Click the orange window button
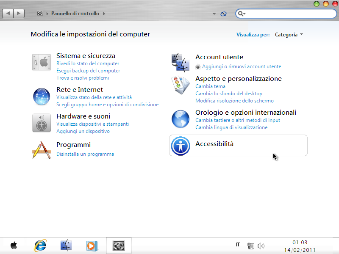Screen dimensions: 339x254 (x=325, y=4)
